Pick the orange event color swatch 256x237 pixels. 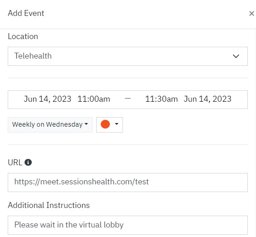[x=105, y=124]
